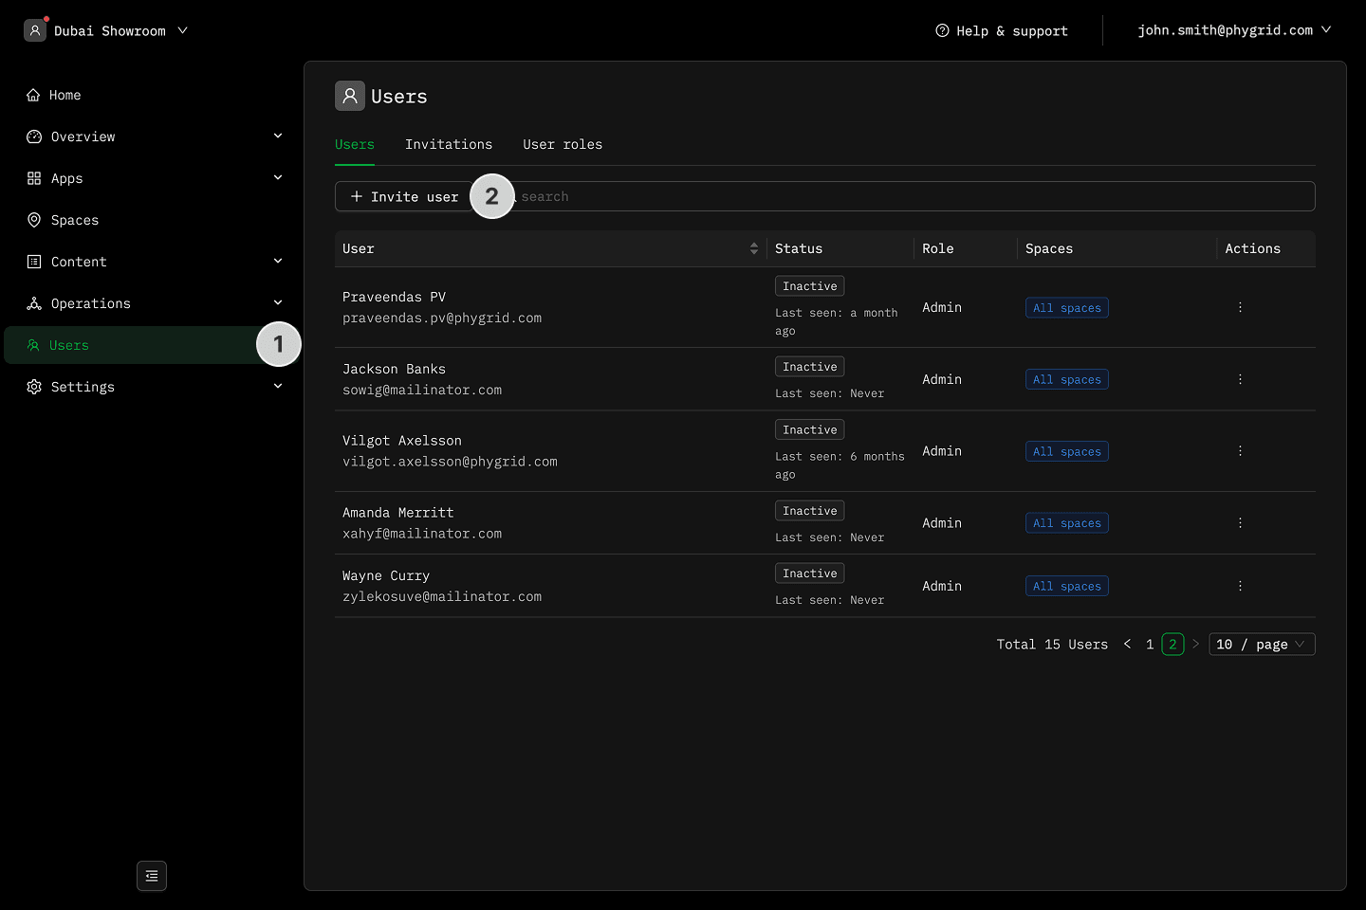Switch to the User roles tab
The height and width of the screenshot is (910, 1366).
pyautogui.click(x=563, y=144)
